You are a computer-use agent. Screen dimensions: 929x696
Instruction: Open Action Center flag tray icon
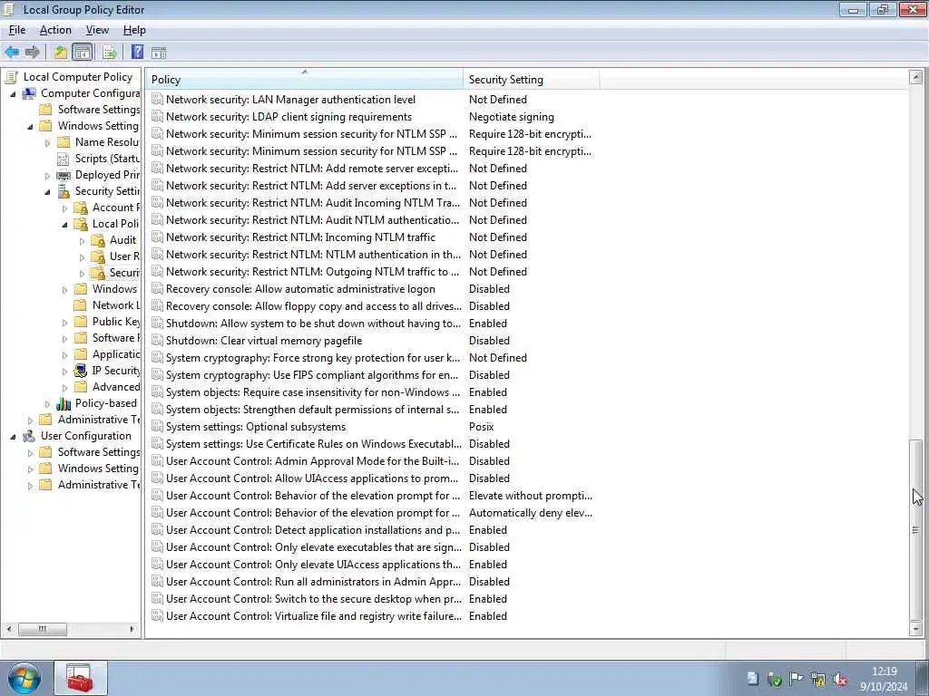coord(797,680)
